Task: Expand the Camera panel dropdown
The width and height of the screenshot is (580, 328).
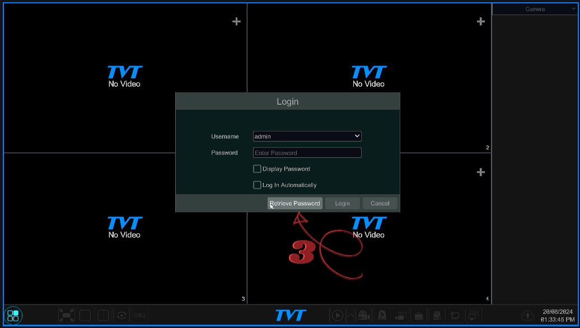Action: [535, 9]
